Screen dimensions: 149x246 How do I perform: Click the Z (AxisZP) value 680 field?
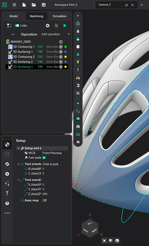[45, 194]
